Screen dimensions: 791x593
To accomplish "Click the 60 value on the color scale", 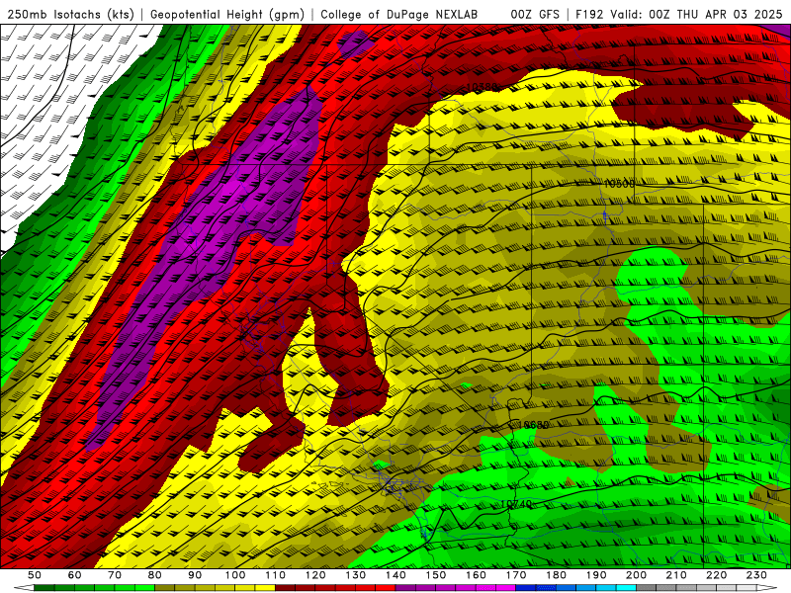I will (75, 575).
